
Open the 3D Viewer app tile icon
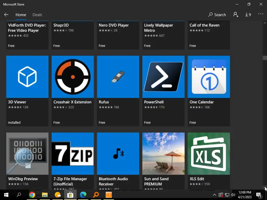coord(27,77)
